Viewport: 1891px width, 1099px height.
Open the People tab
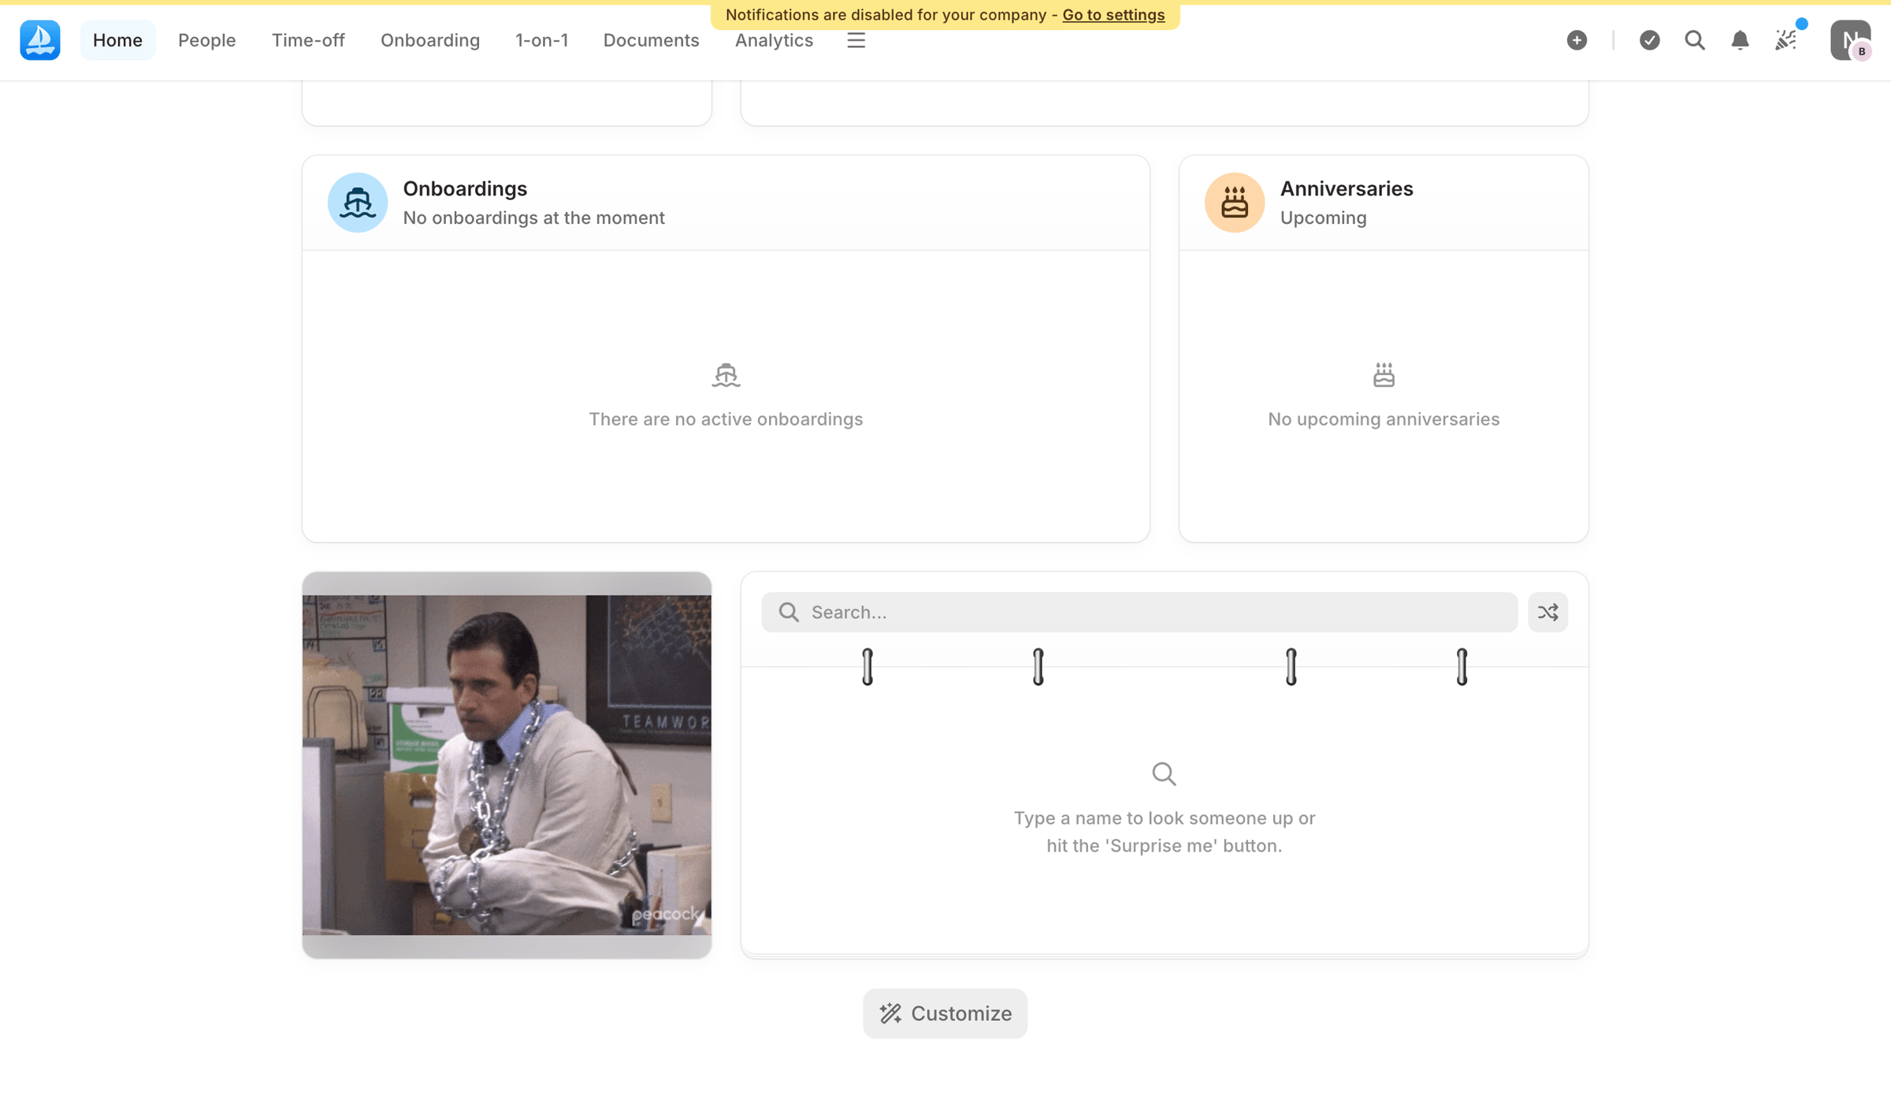click(206, 40)
